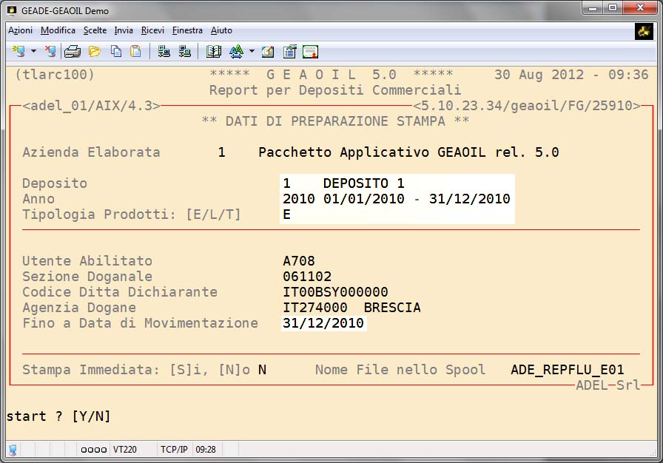Click the disconnect session icon
Viewport: 663px width, 463px height.
point(50,52)
